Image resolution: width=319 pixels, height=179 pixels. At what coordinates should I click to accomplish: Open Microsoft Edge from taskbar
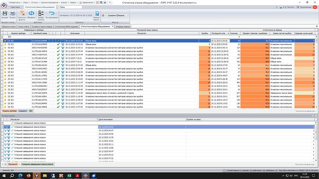tap(20, 176)
